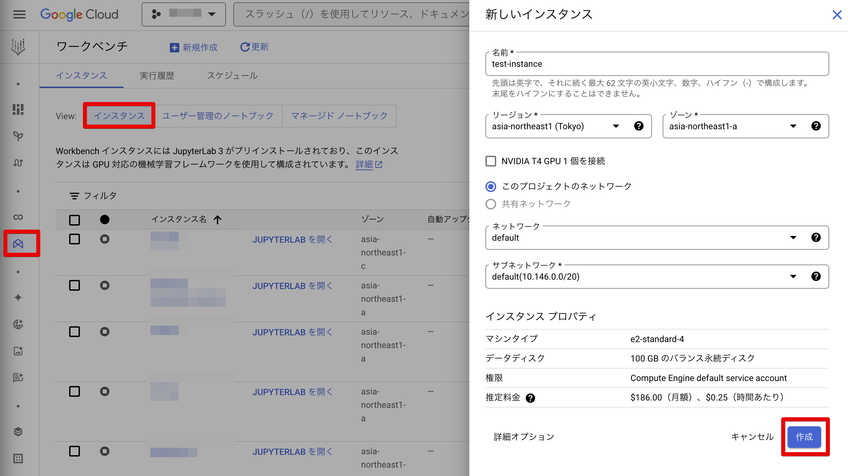Check the select-all checkbox in table header
The height and width of the screenshot is (476, 848).
pos(75,220)
